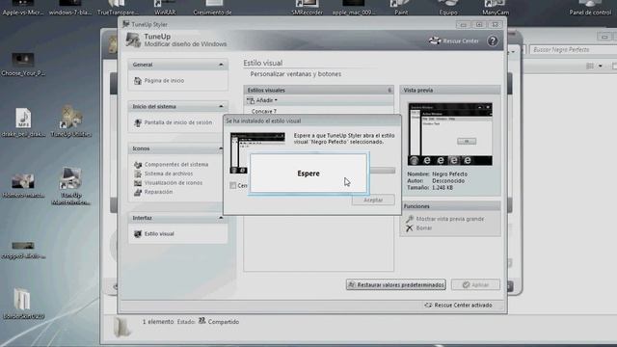The height and width of the screenshot is (347, 617).
Task: Select the Concave 7 style
Action: [x=264, y=112]
